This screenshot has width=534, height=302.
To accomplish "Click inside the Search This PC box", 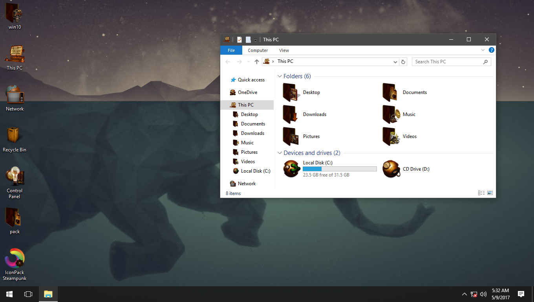I will click(x=448, y=61).
